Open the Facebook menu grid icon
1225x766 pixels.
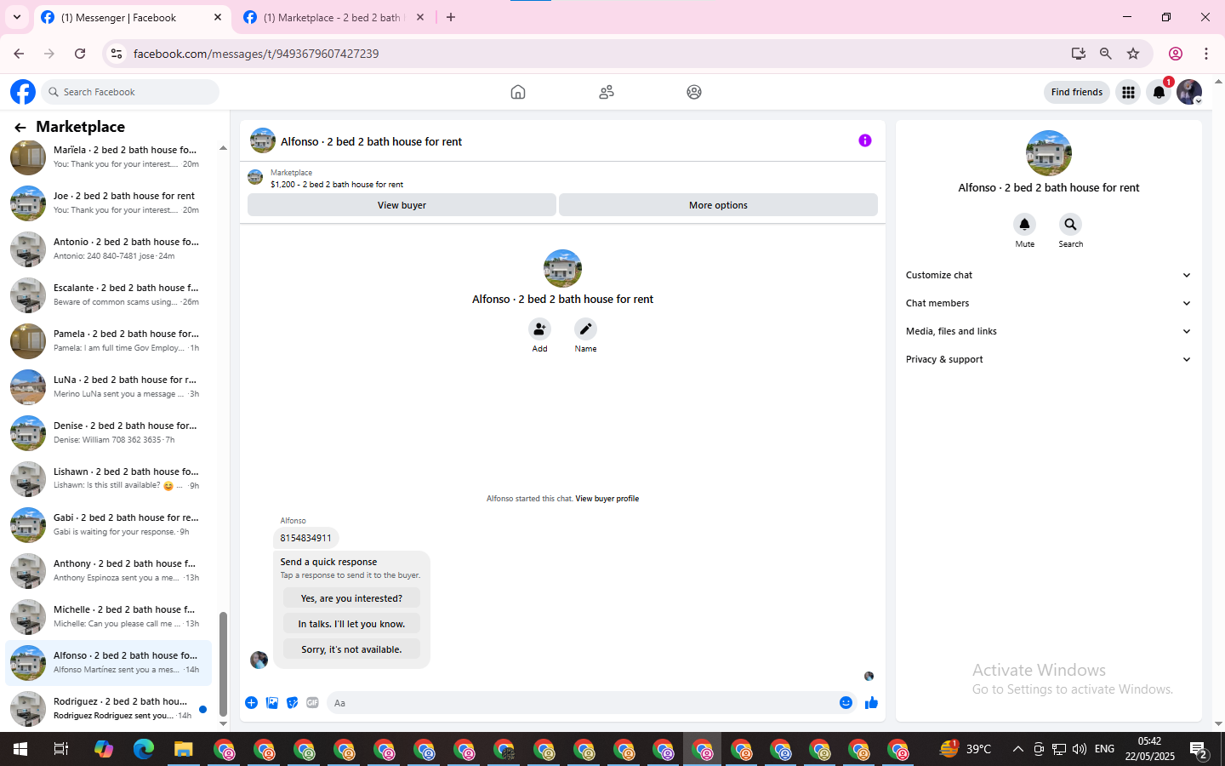click(x=1128, y=92)
